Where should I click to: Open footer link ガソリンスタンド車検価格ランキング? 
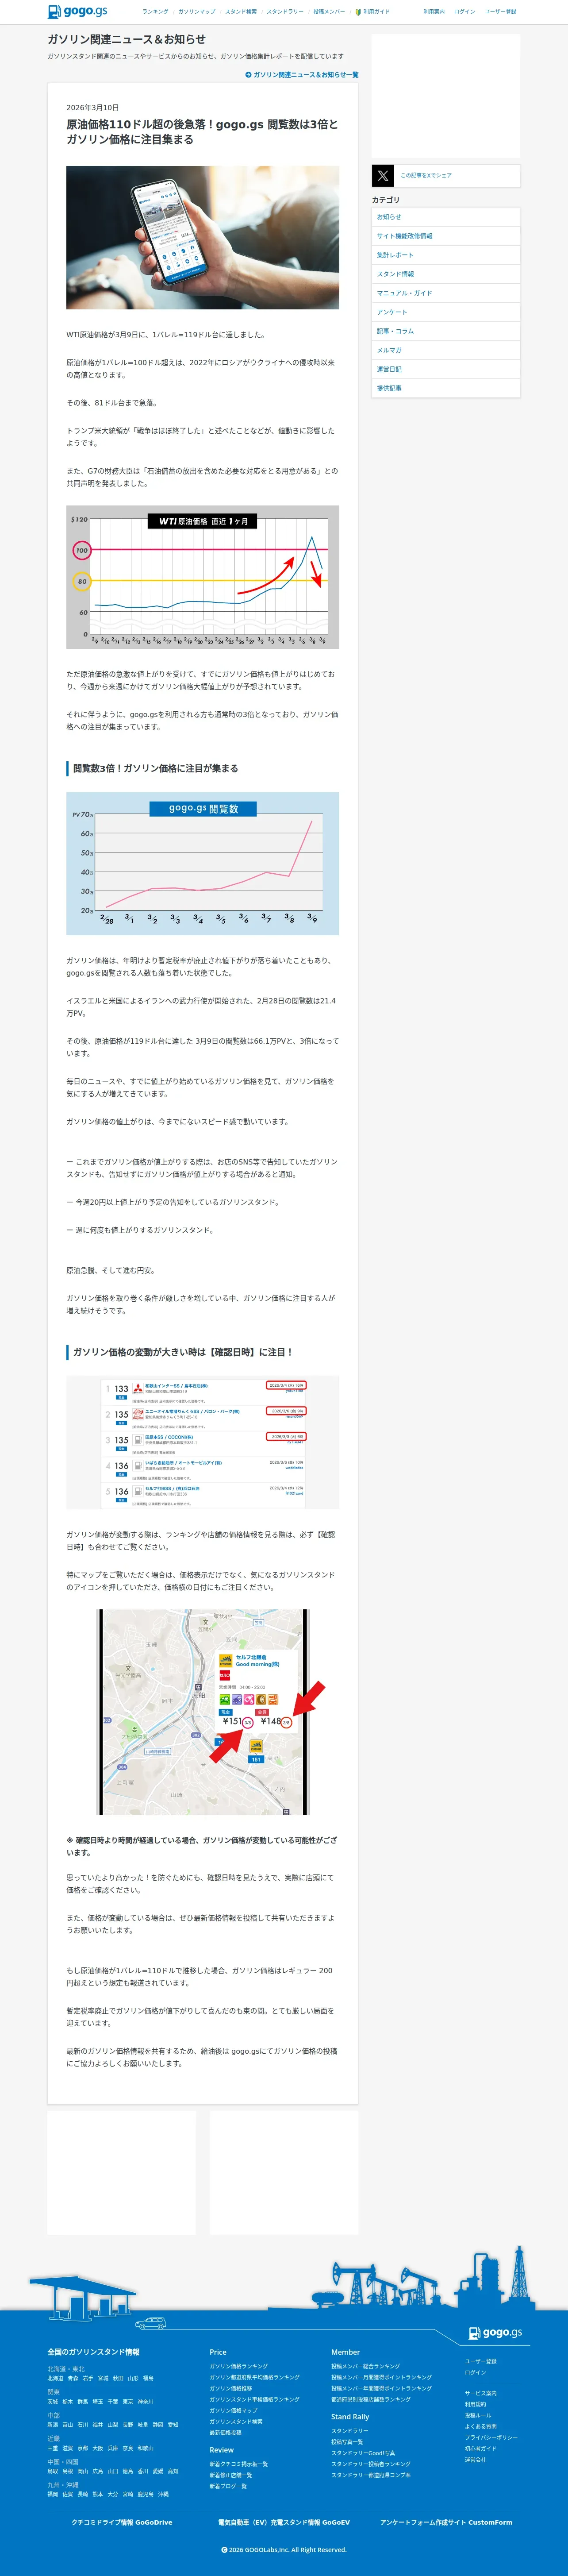254,2399
